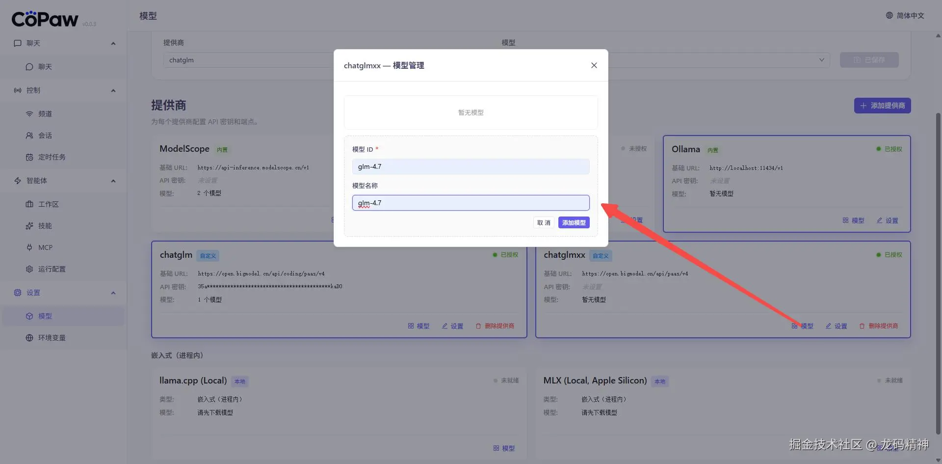
Task: Click the Ollama base URL http://localhost:11434/v1
Action: pos(746,168)
